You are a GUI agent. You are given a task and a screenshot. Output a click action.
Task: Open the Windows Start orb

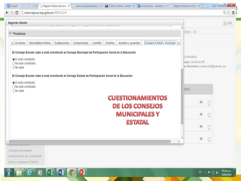tap(9, 172)
